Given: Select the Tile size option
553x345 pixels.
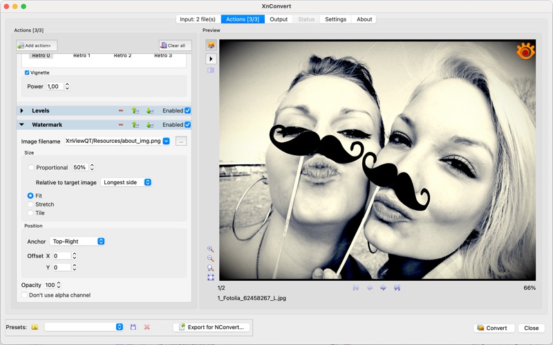Looking at the screenshot, I should (31, 213).
